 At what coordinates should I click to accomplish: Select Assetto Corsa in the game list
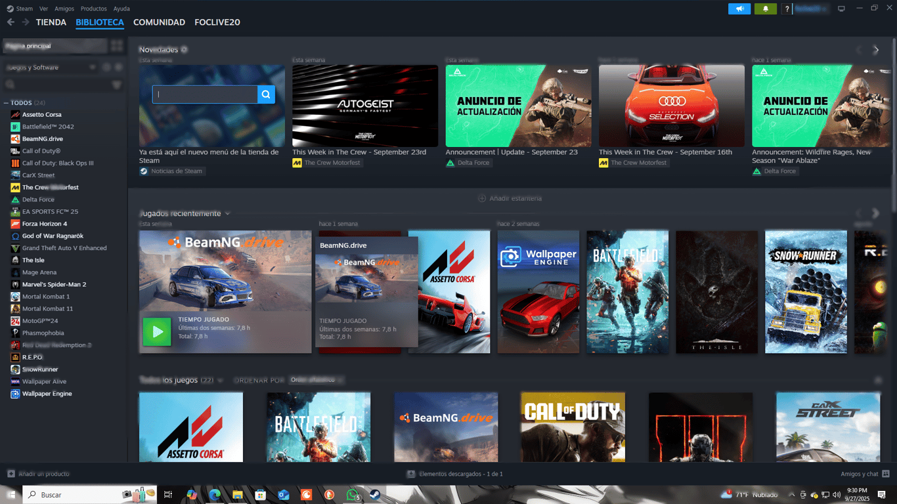(x=42, y=115)
